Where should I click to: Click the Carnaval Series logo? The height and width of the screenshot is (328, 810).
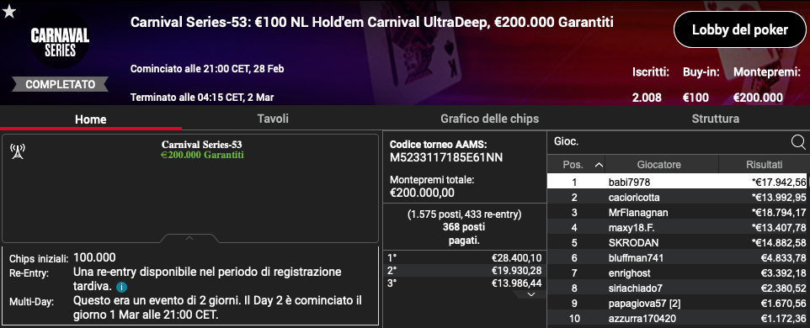point(60,43)
